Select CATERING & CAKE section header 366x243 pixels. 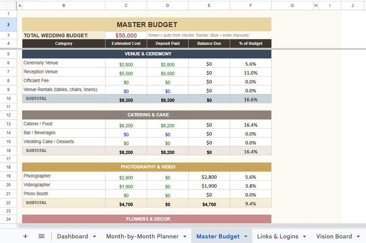147,115
